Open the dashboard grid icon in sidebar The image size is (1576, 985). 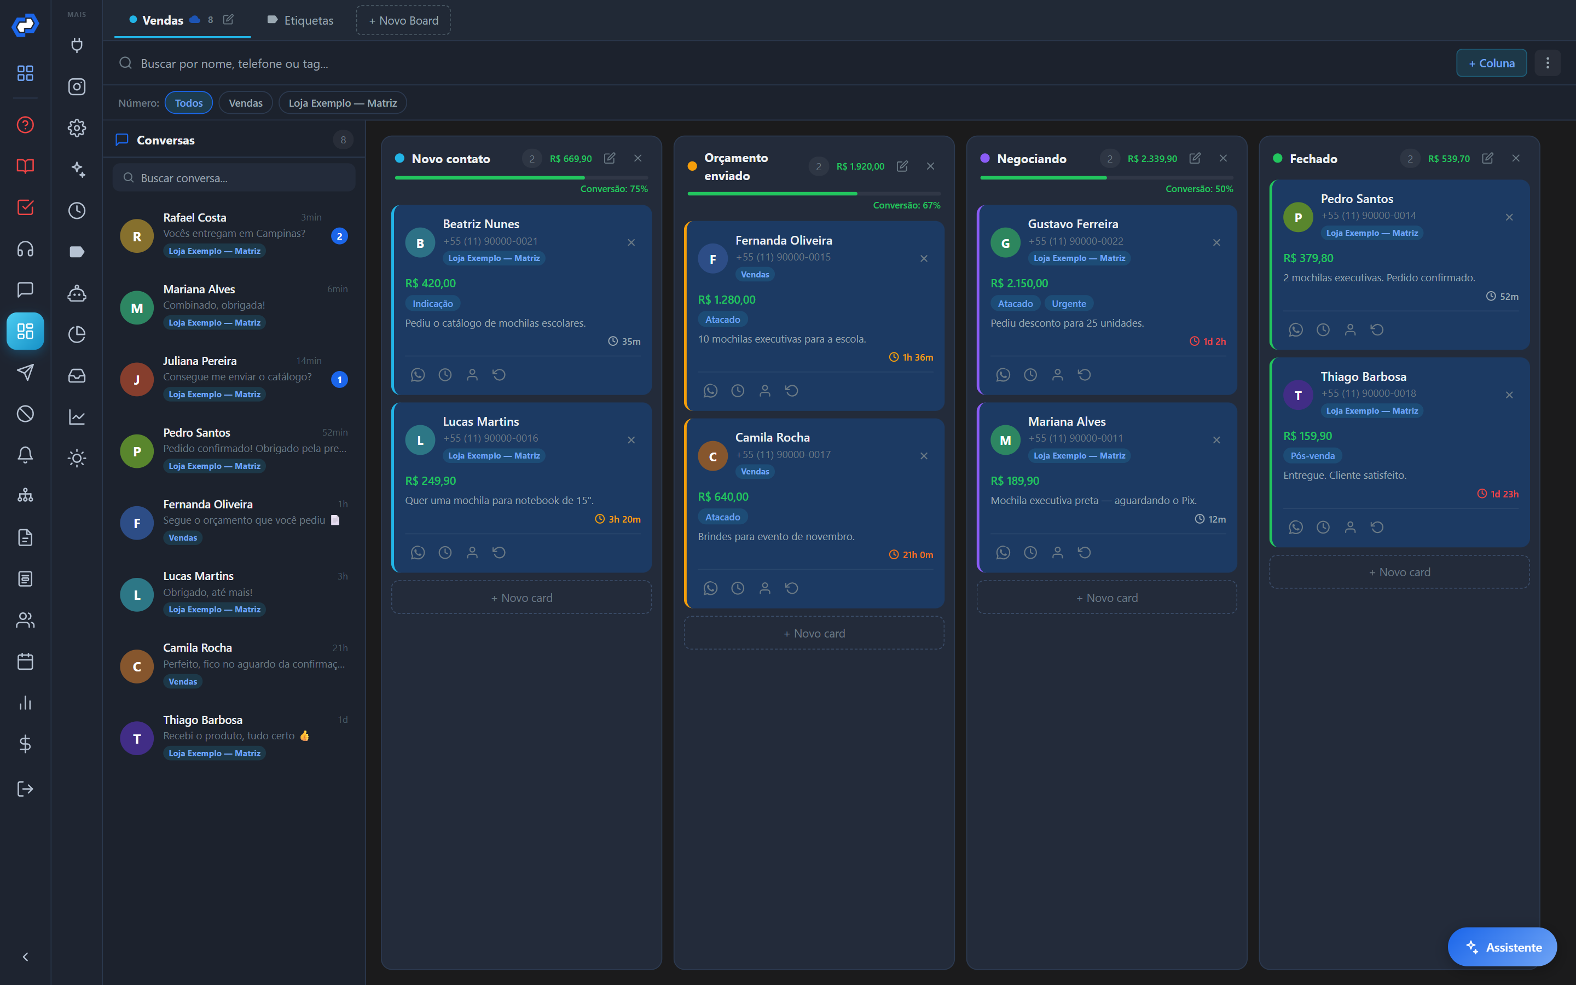[x=25, y=73]
